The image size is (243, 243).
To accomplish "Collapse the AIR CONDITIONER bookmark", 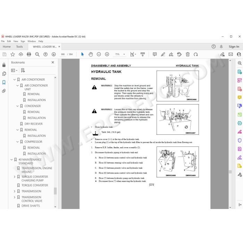I will tap(15, 79).
